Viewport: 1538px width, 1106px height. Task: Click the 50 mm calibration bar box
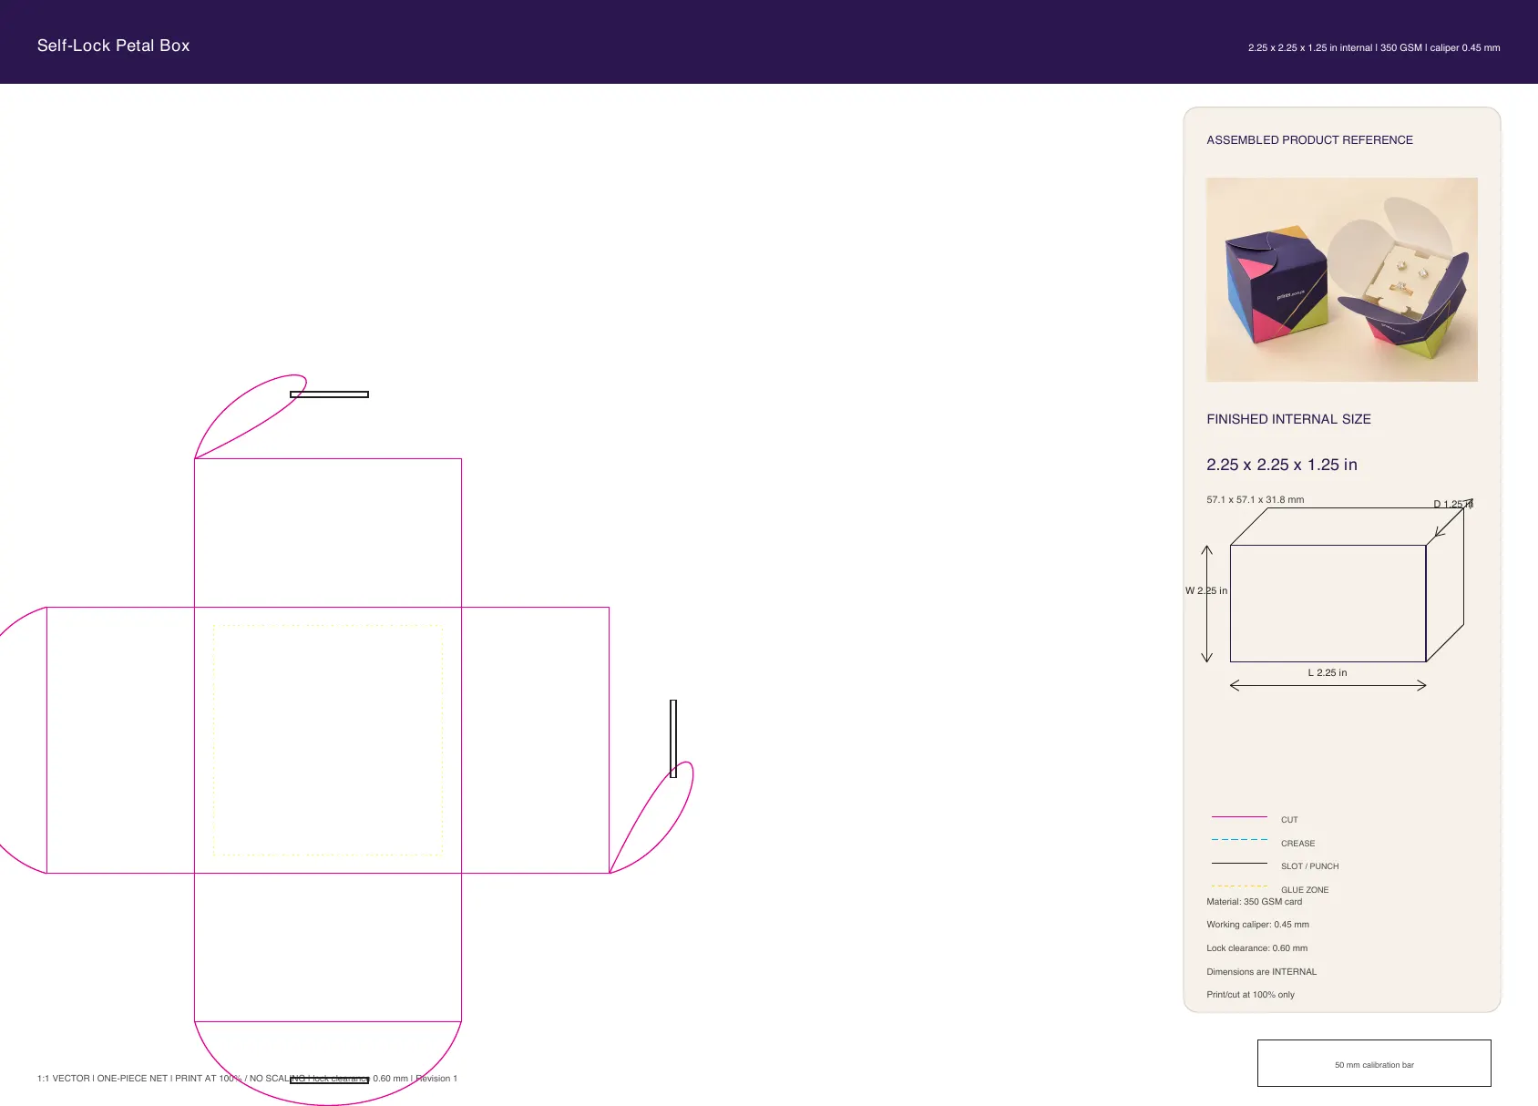(1374, 1063)
